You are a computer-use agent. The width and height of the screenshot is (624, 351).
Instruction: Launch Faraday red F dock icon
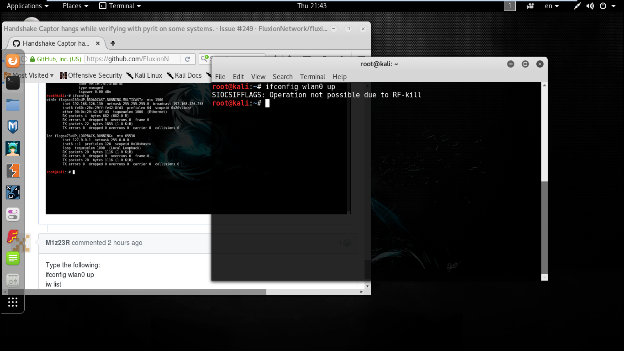click(x=13, y=236)
